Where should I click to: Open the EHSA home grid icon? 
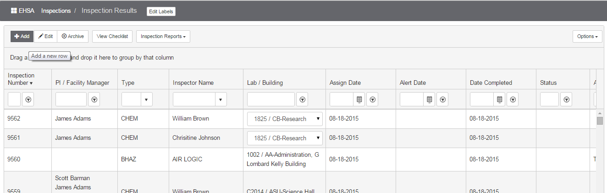[14, 11]
